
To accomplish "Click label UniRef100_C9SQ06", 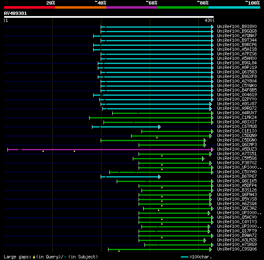I will pyautogui.click(x=237, y=249).
